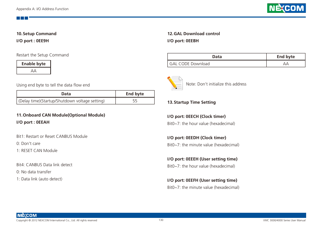Click the heading '11. Onboard CAN Module(Optional Module)'
Viewport: 322px width, 227px height.
pyautogui.click(x=61, y=115)
